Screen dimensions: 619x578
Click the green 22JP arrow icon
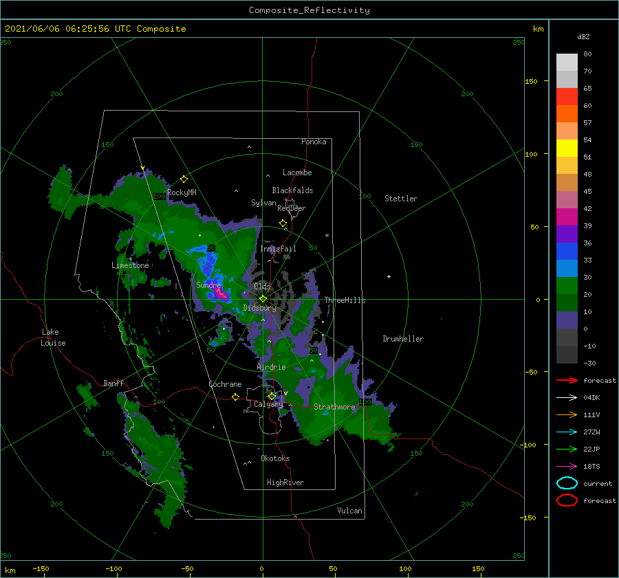[x=567, y=449]
